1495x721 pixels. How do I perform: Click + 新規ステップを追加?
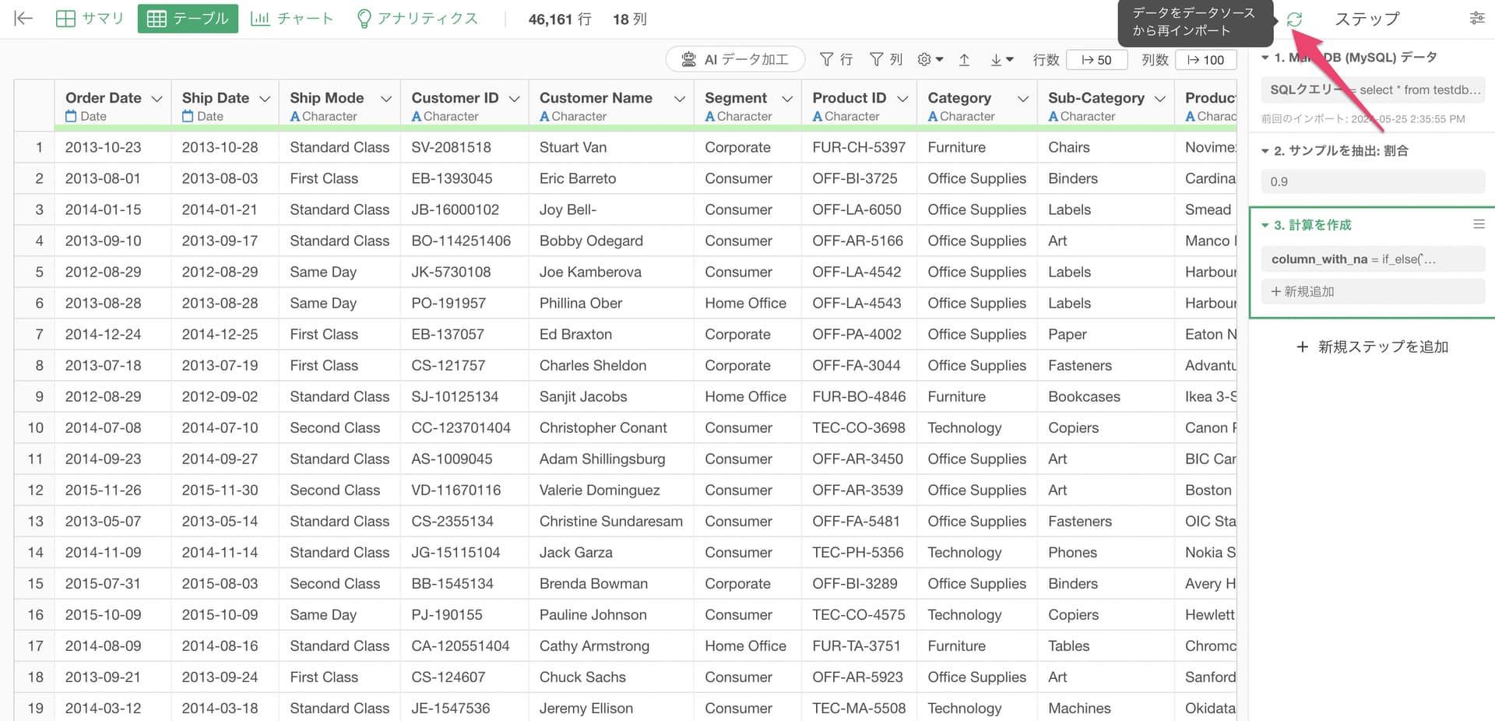(1372, 346)
